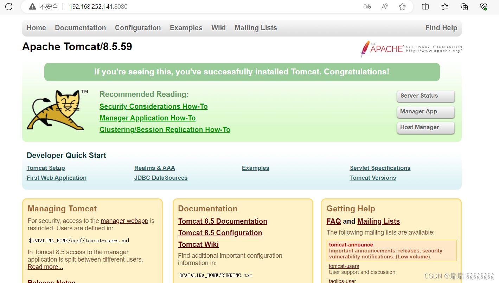Click the Managing Tomcat heading

point(62,209)
